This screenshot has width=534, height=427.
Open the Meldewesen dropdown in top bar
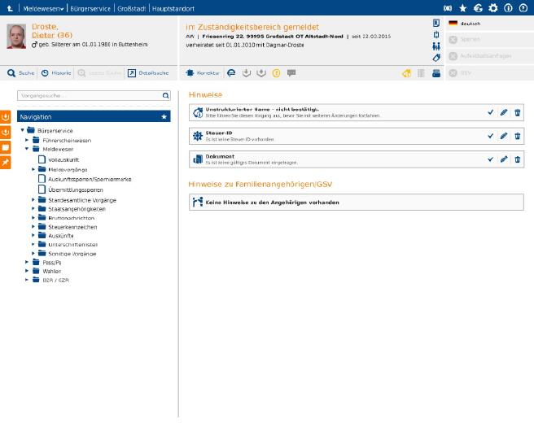pos(44,7)
